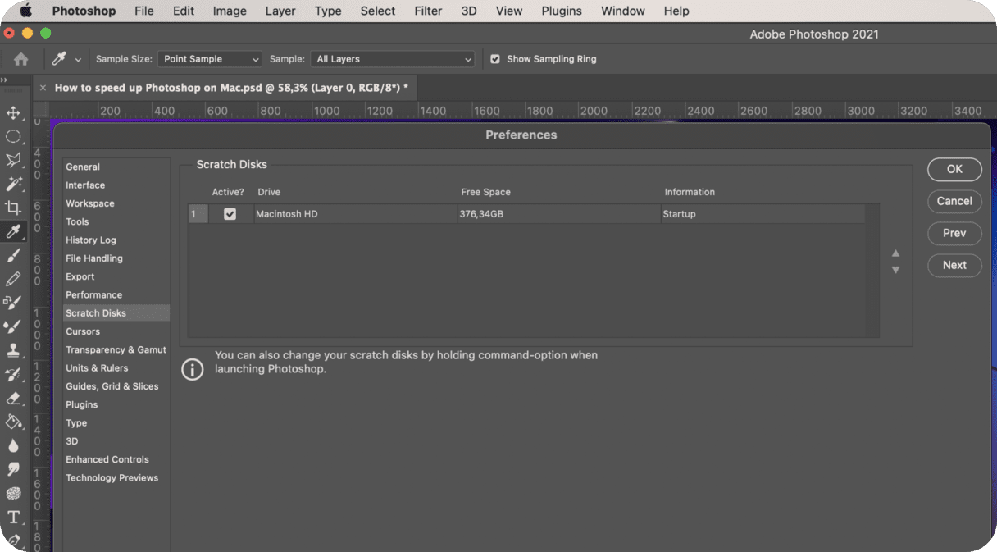This screenshot has width=997, height=552.
Task: Select the Blur droplet tool
Action: pyautogui.click(x=13, y=445)
